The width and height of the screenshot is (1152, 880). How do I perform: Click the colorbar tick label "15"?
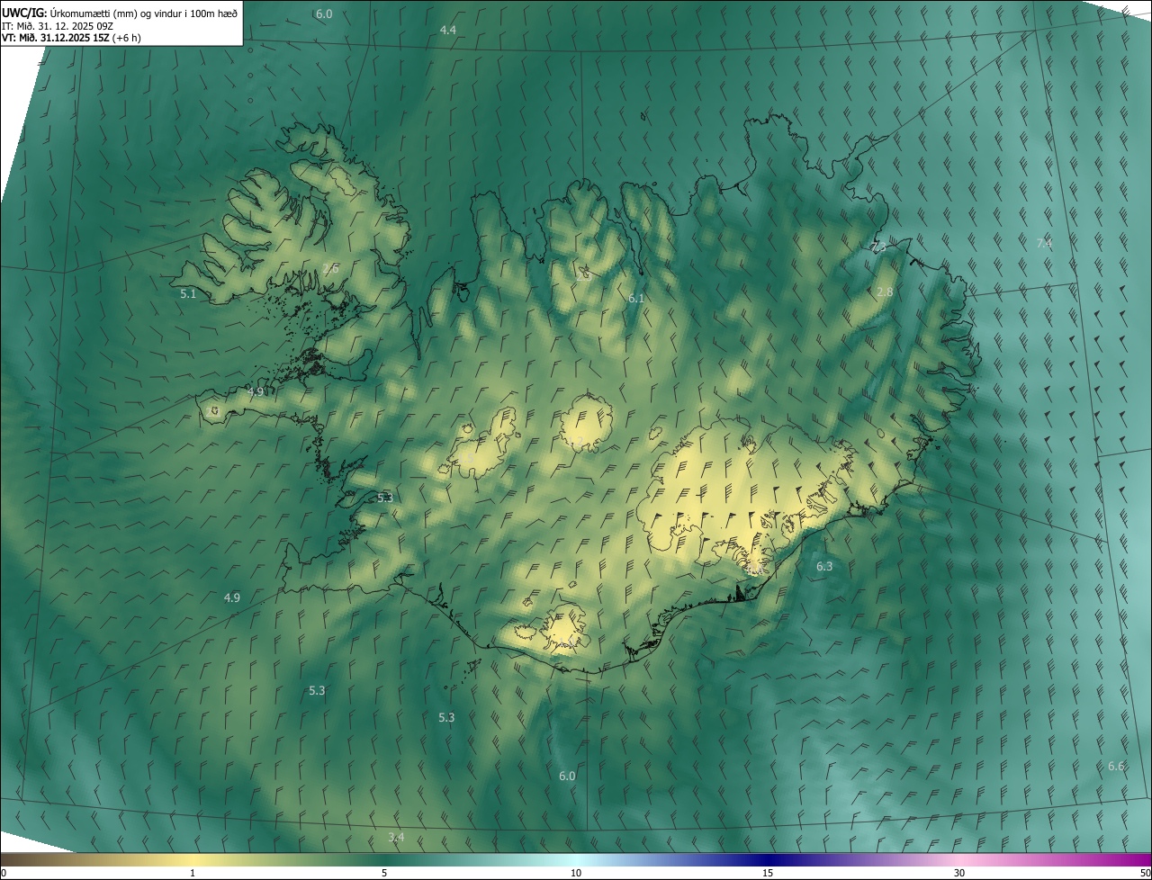click(x=768, y=873)
